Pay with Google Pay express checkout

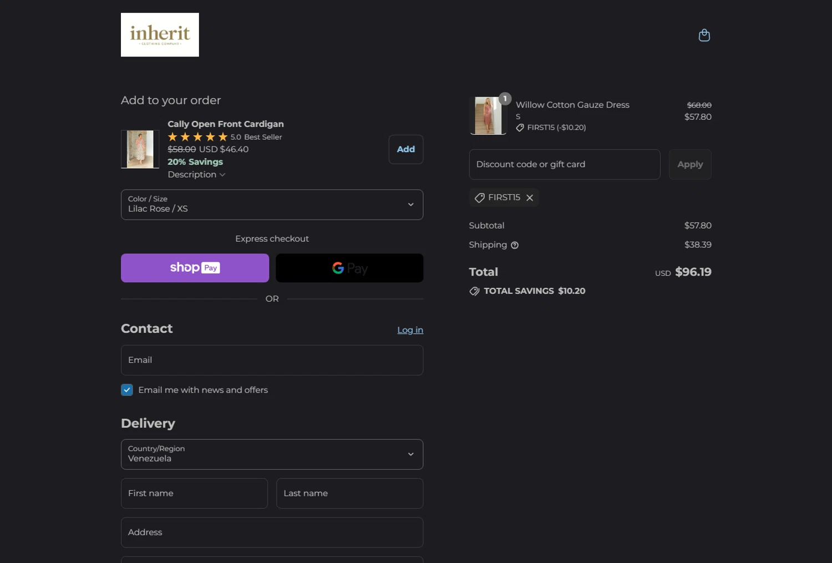point(349,268)
